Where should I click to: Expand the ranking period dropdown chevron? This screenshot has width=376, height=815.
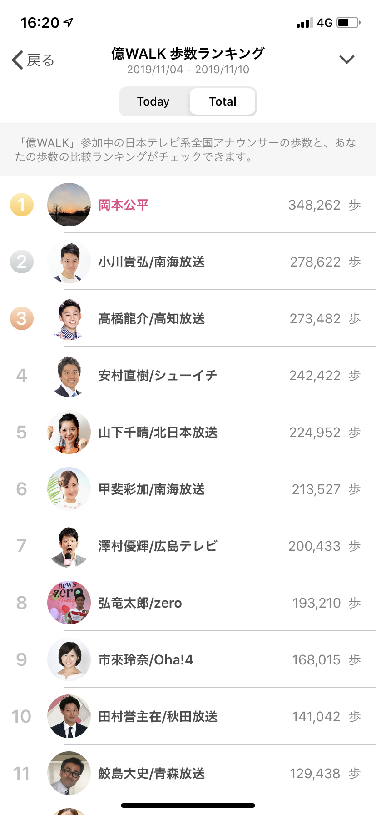(x=347, y=60)
